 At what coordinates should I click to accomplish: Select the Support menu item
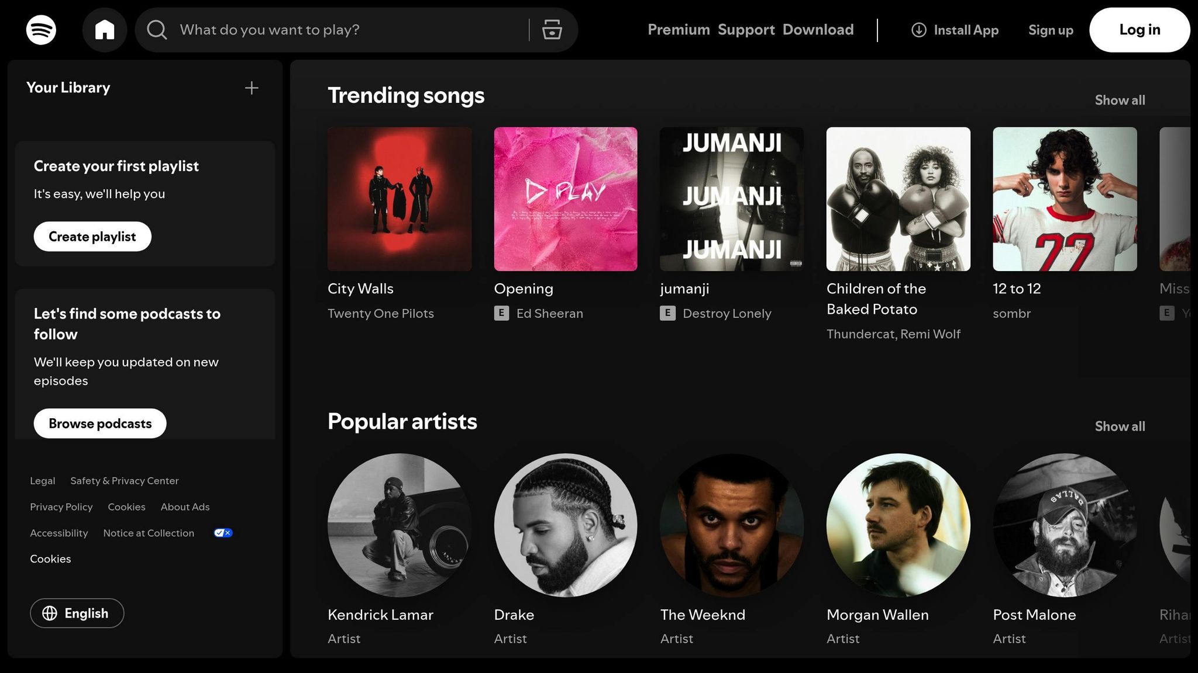click(x=746, y=30)
